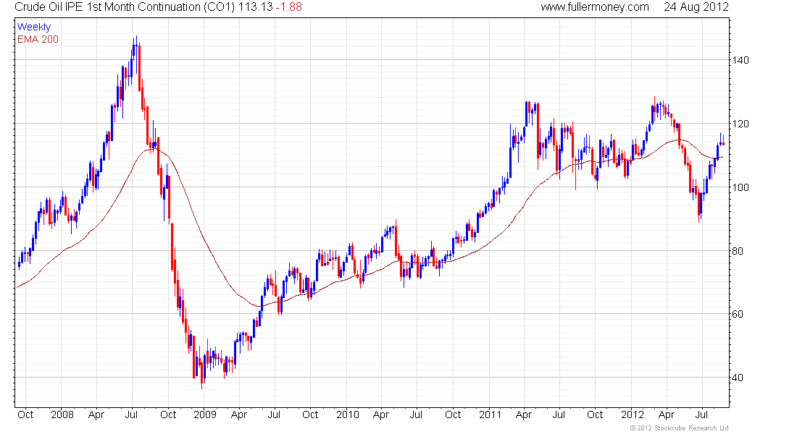The image size is (797, 434).
Task: Click the EMA 200 legend label
Action: 38,39
